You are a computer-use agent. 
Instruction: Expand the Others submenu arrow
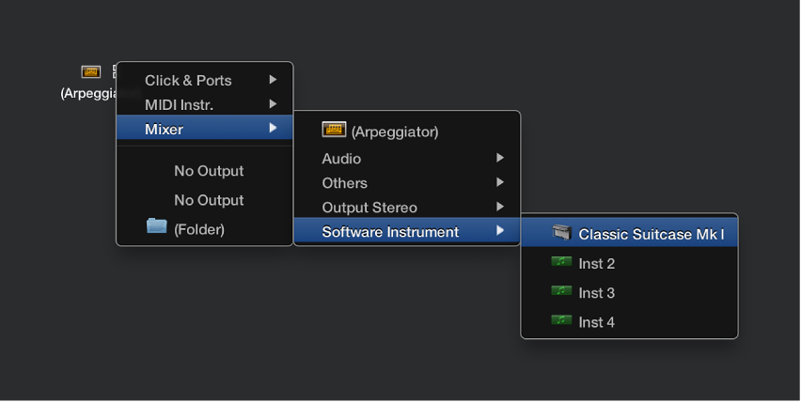(500, 182)
